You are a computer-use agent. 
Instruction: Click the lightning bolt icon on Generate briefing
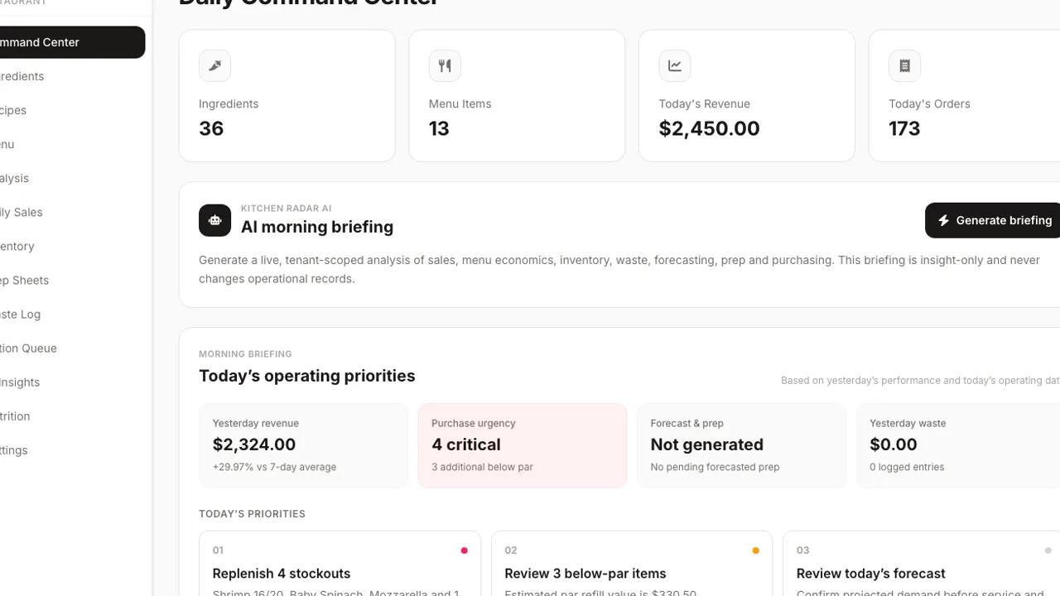[x=943, y=220]
